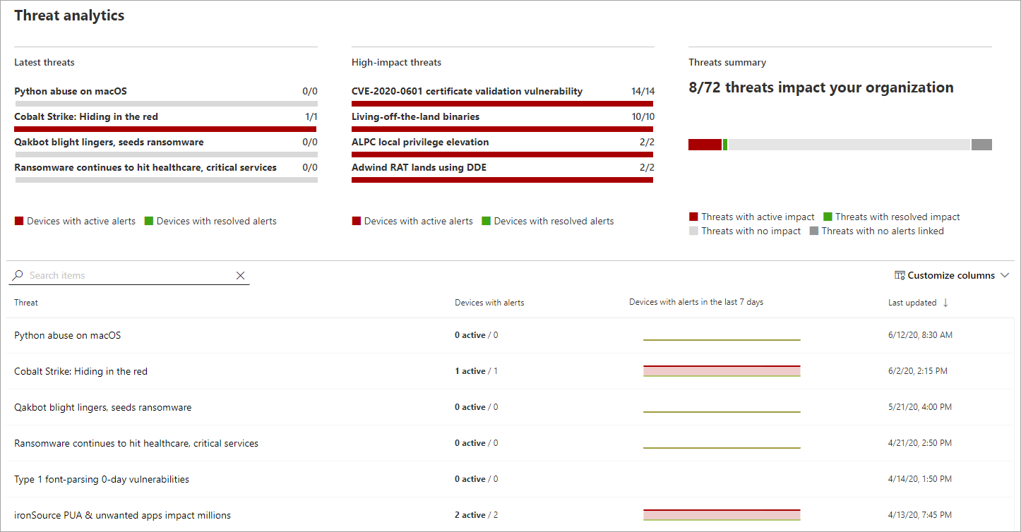Click the 6/12/20, 8:30 AM date

(920, 335)
